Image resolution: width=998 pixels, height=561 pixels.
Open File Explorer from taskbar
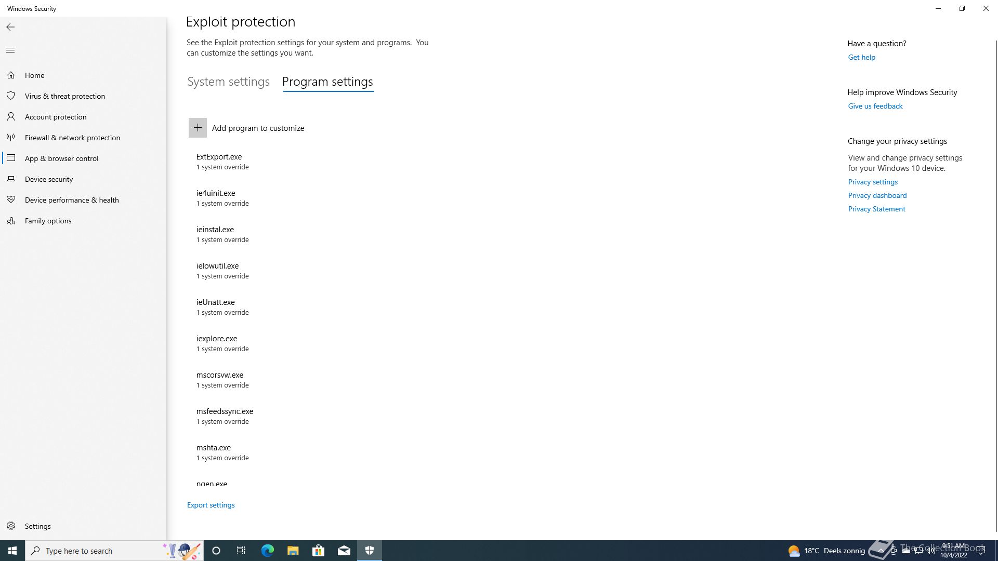pos(293,551)
